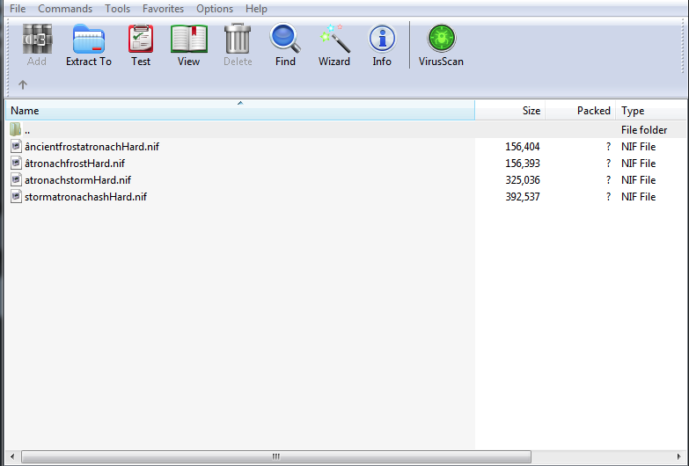Open the View book icon
Viewport: 689px width, 466px height.
pyautogui.click(x=189, y=39)
